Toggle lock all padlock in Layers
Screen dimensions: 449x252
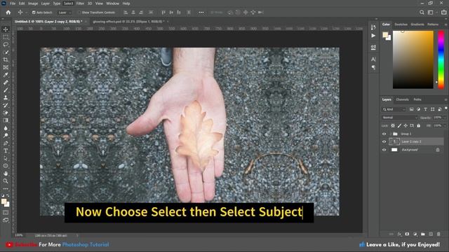coord(418,126)
